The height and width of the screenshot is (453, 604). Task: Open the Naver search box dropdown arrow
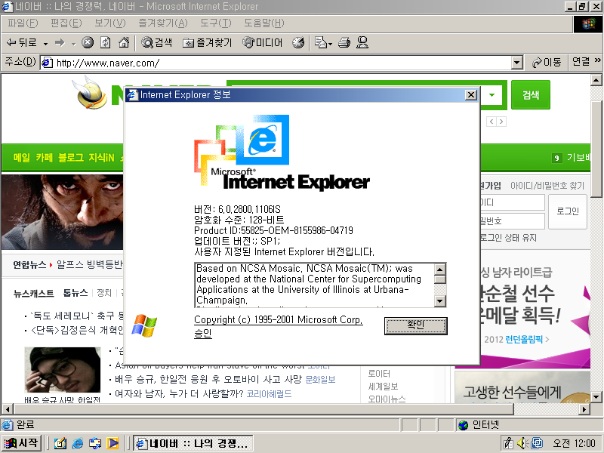pos(492,95)
